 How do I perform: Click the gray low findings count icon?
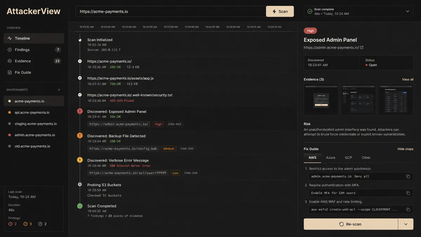click(40, 224)
